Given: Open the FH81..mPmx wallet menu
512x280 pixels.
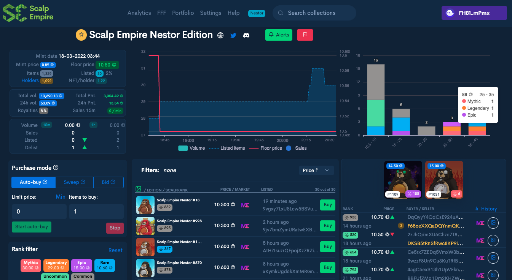Looking at the screenshot, I should pyautogui.click(x=474, y=13).
